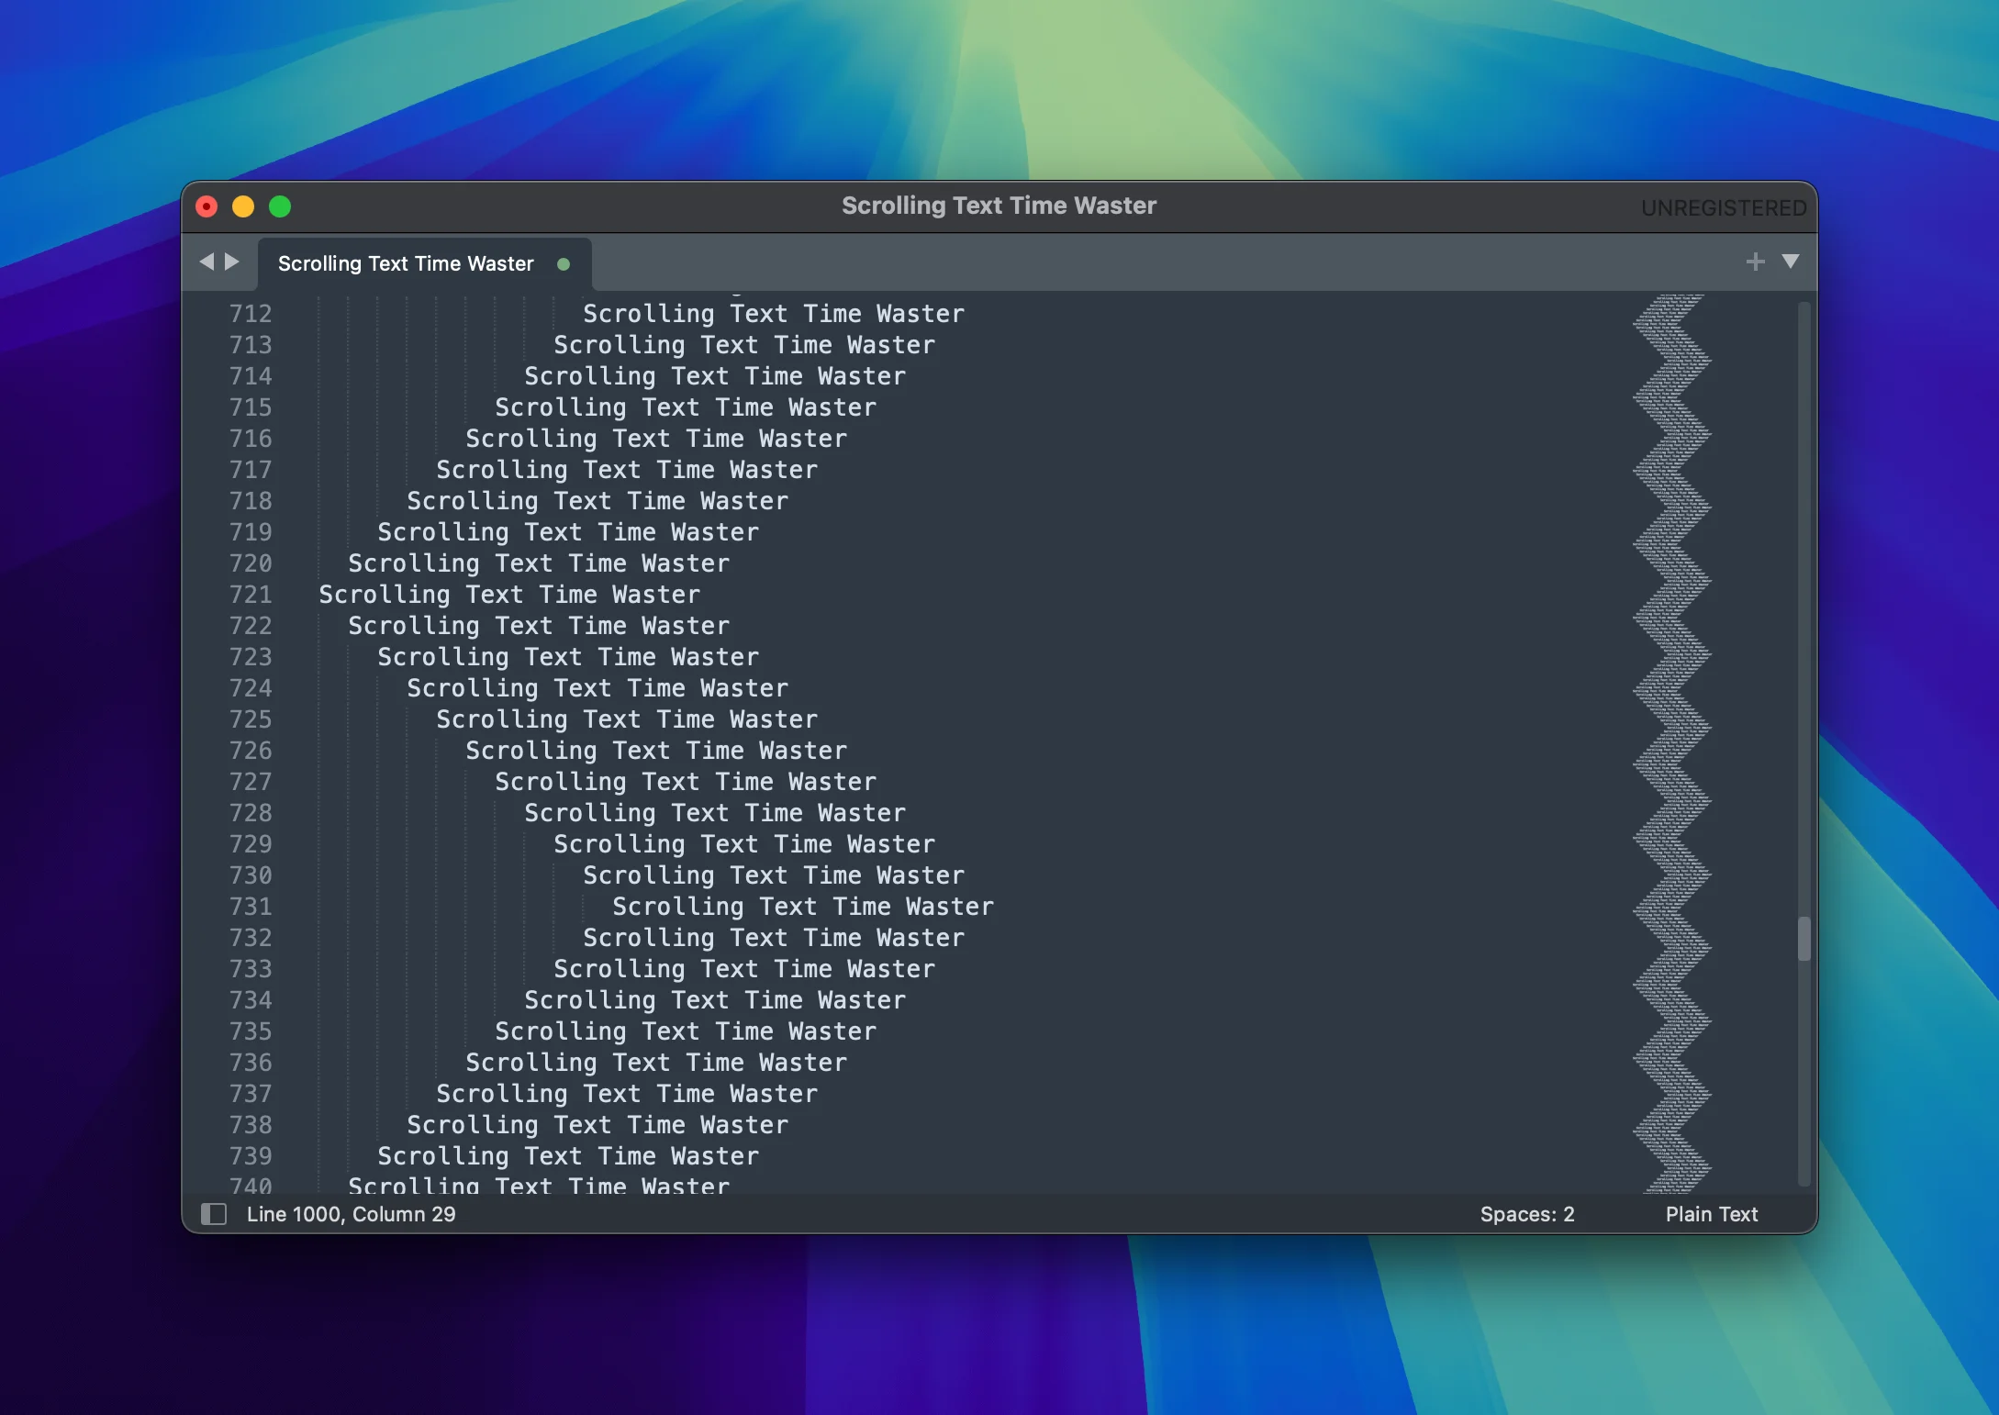
Task: Click line number 720 in the gutter
Action: pyautogui.click(x=251, y=563)
